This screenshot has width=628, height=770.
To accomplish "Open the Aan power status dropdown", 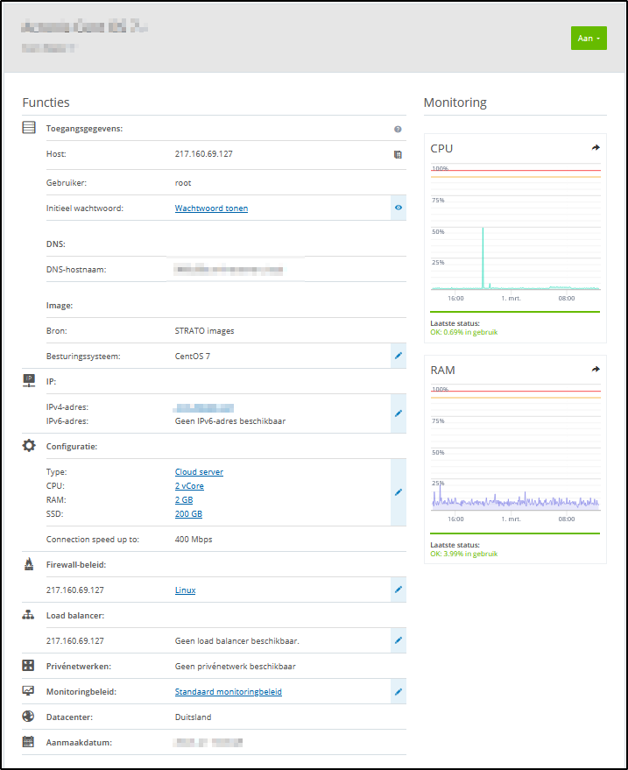I will click(589, 39).
